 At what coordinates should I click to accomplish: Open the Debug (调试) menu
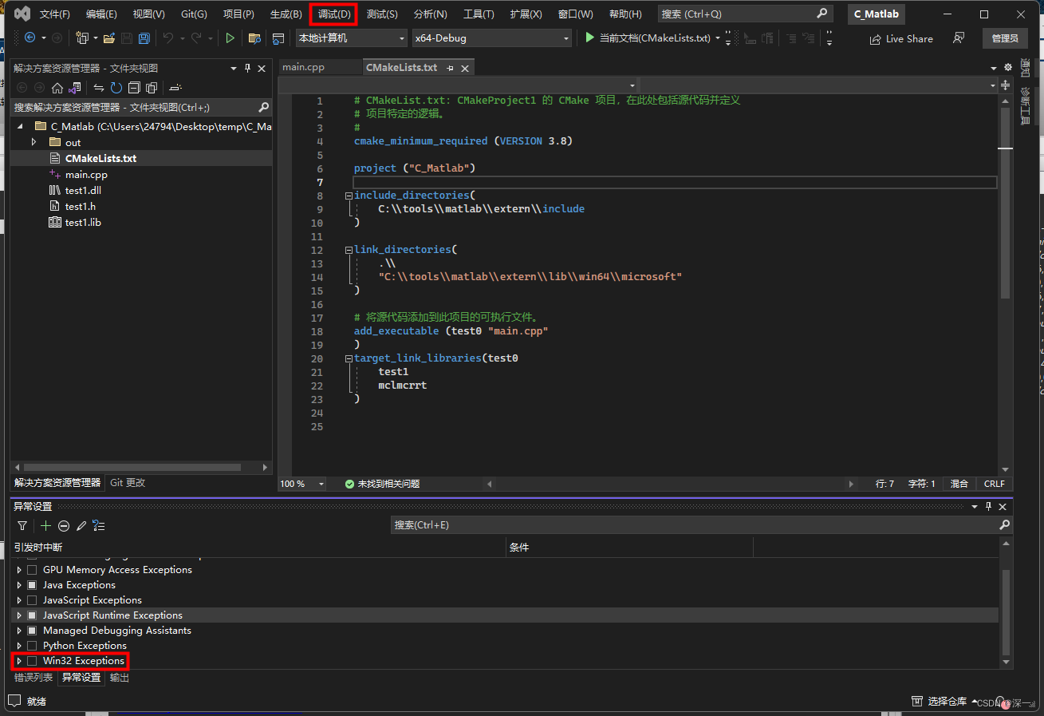point(334,14)
